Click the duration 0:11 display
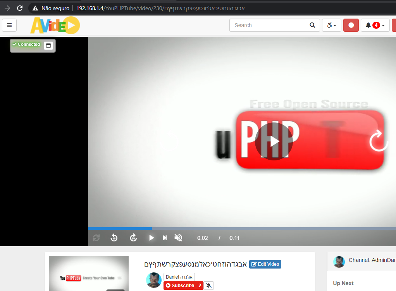396x291 pixels. pyautogui.click(x=234, y=238)
